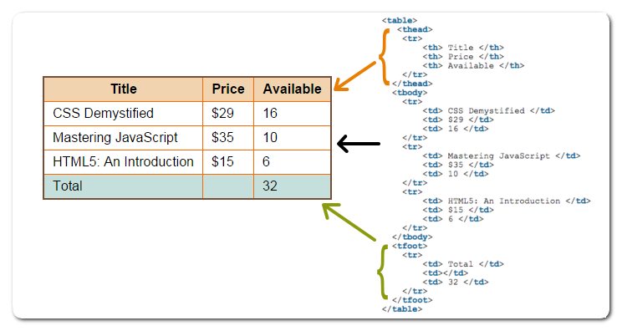Select the Price column header cell
This screenshot has width=622, height=331.
[228, 89]
